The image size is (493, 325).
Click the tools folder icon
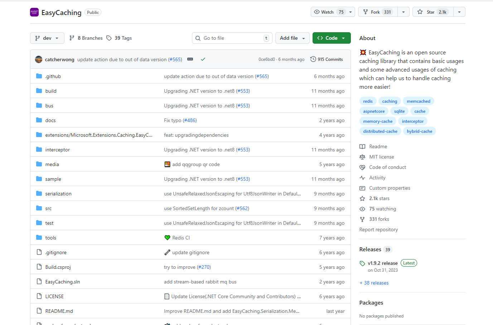[39, 238]
